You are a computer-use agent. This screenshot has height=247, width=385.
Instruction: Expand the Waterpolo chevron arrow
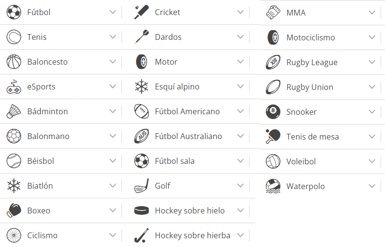[x=372, y=186]
